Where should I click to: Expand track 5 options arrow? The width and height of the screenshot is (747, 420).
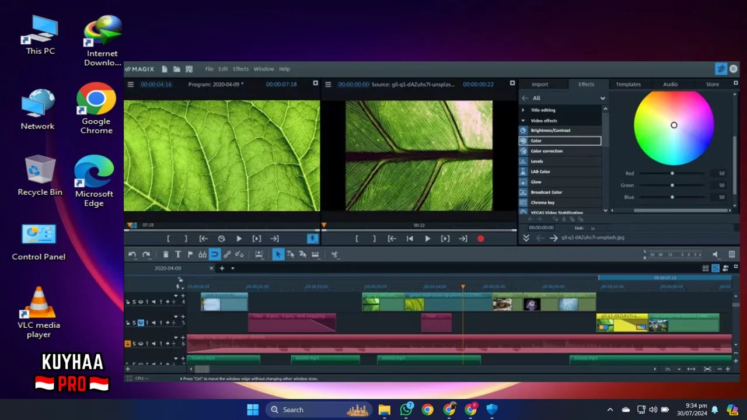coord(176,317)
